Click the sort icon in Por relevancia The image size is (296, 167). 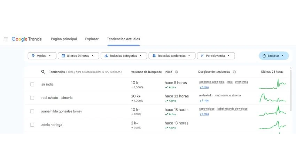point(202,56)
